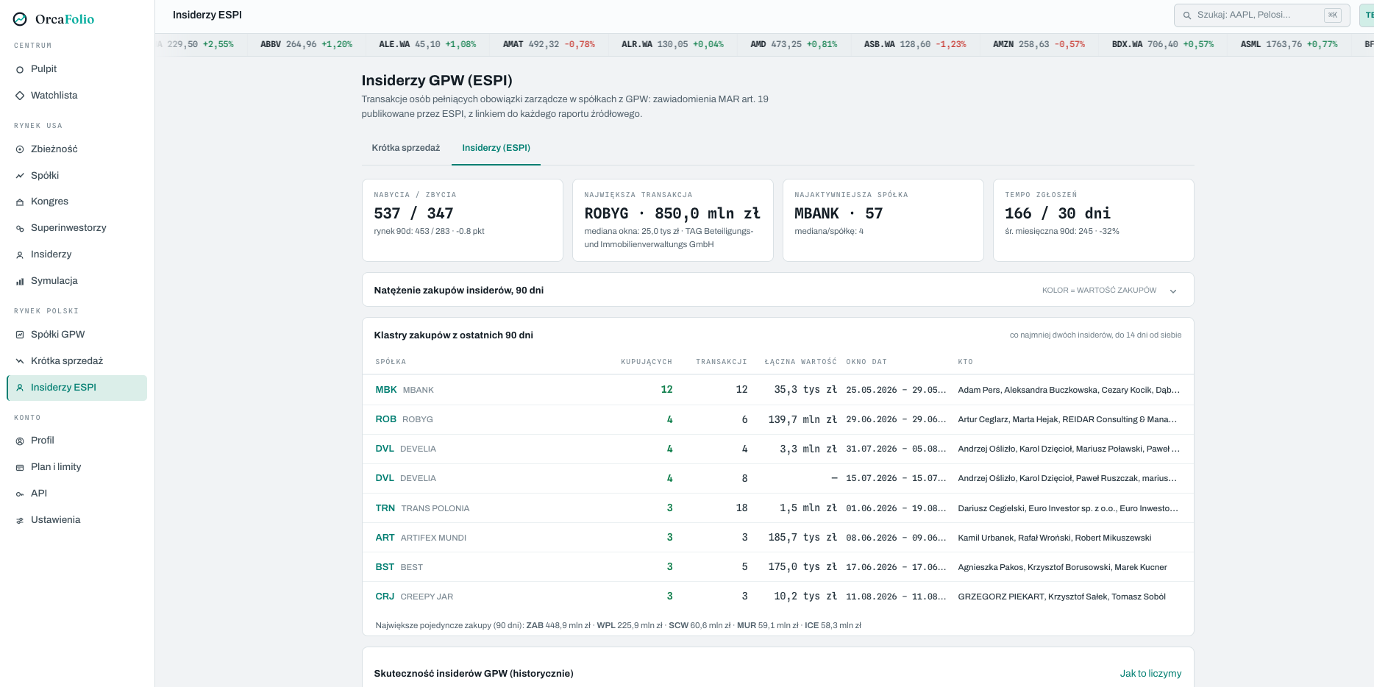
Task: Click the ASB.WA ticker in the tape
Action: click(x=915, y=44)
